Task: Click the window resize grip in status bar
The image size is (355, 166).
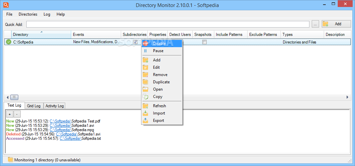Action: 349,161
